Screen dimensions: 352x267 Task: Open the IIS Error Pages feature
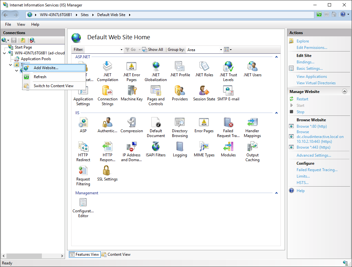click(x=204, y=125)
